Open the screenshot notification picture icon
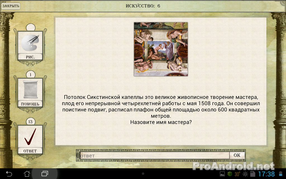This screenshot has height=179, width=286. [x=222, y=174]
